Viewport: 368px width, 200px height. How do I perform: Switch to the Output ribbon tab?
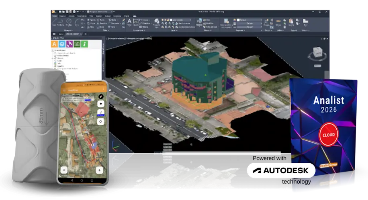[x=108, y=16]
